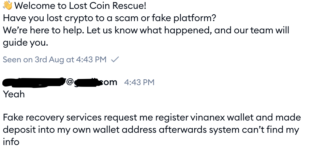
Task: Click the 'Have you lost crypto' question line
Action: point(109,18)
